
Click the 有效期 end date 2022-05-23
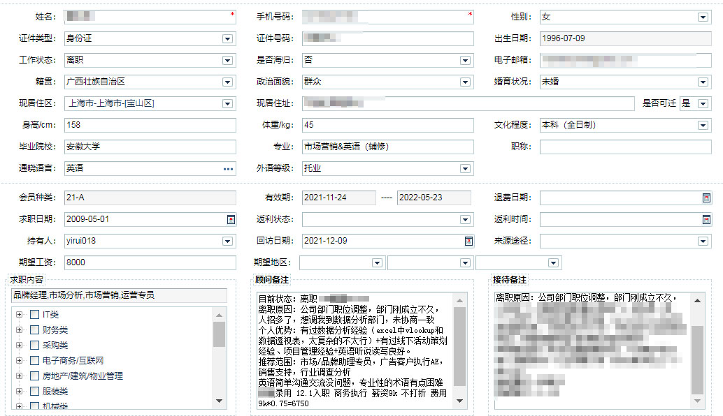tap(434, 198)
